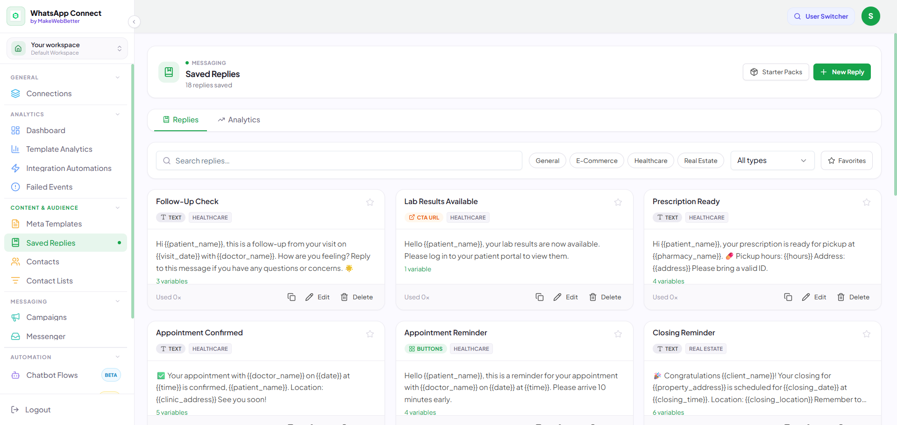Collapse the sidebar with arrow icon
The image size is (897, 425).
point(134,21)
